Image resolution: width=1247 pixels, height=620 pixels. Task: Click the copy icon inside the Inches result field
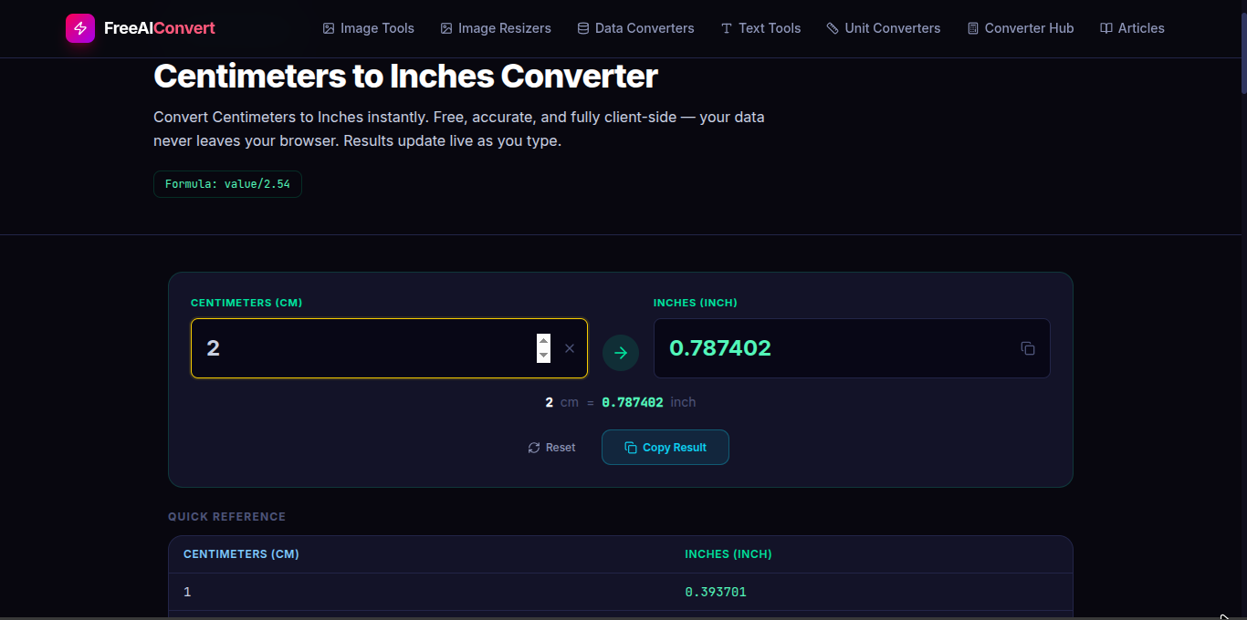point(1028,348)
